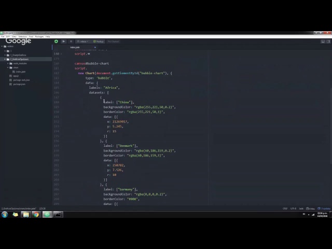Open the 3 updates package notification
This screenshot has height=249, width=332.
[x=324, y=209]
